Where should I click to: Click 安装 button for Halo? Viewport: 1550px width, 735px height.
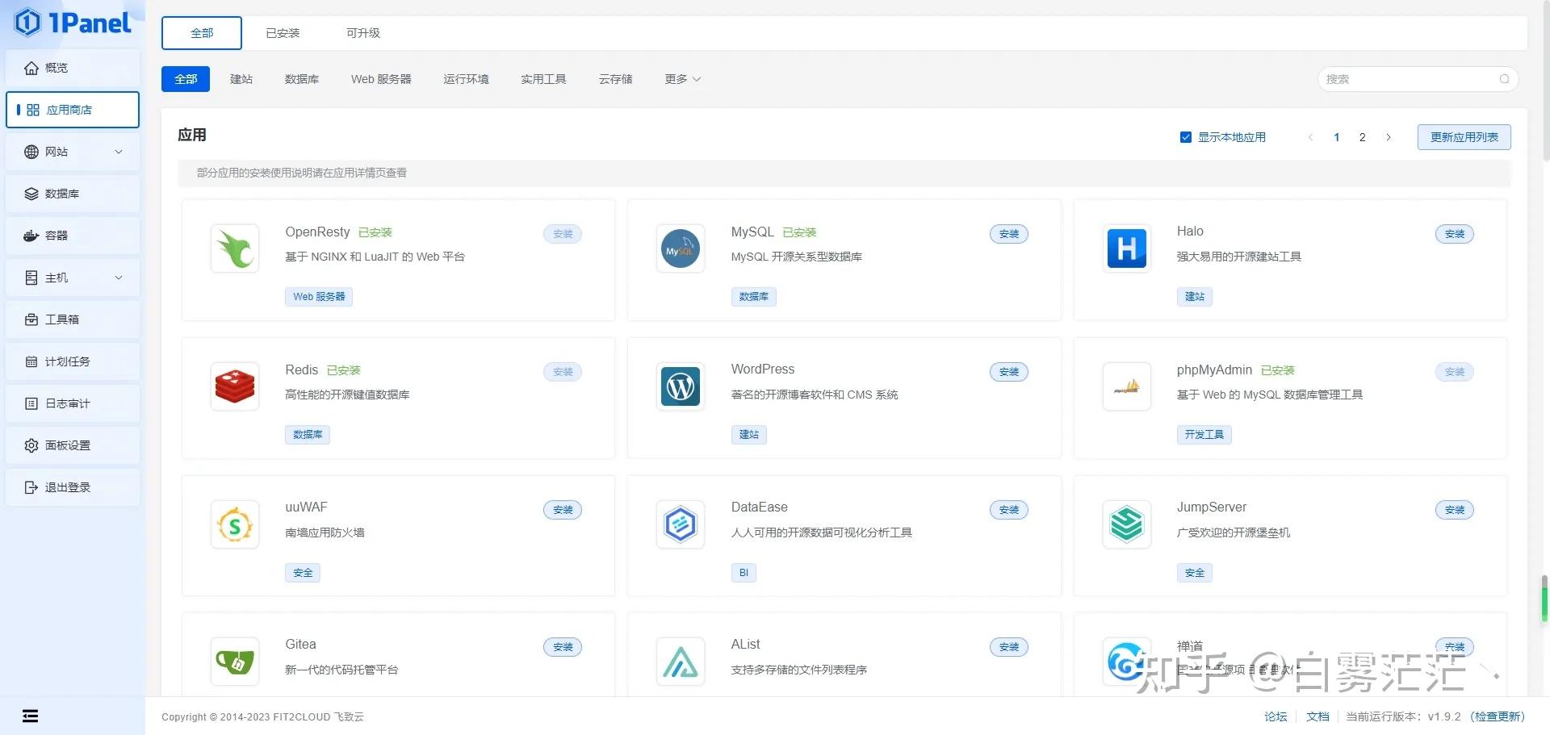tap(1455, 234)
